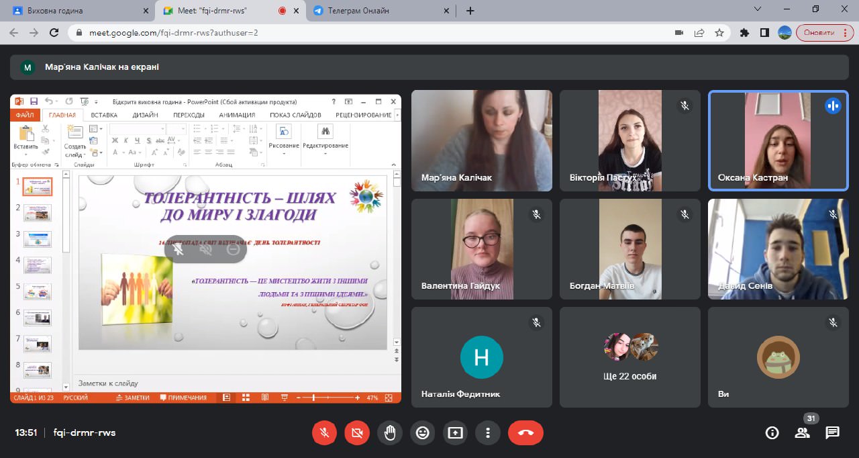Share this page from the address bar
The width and height of the screenshot is (859, 458).
click(x=699, y=32)
